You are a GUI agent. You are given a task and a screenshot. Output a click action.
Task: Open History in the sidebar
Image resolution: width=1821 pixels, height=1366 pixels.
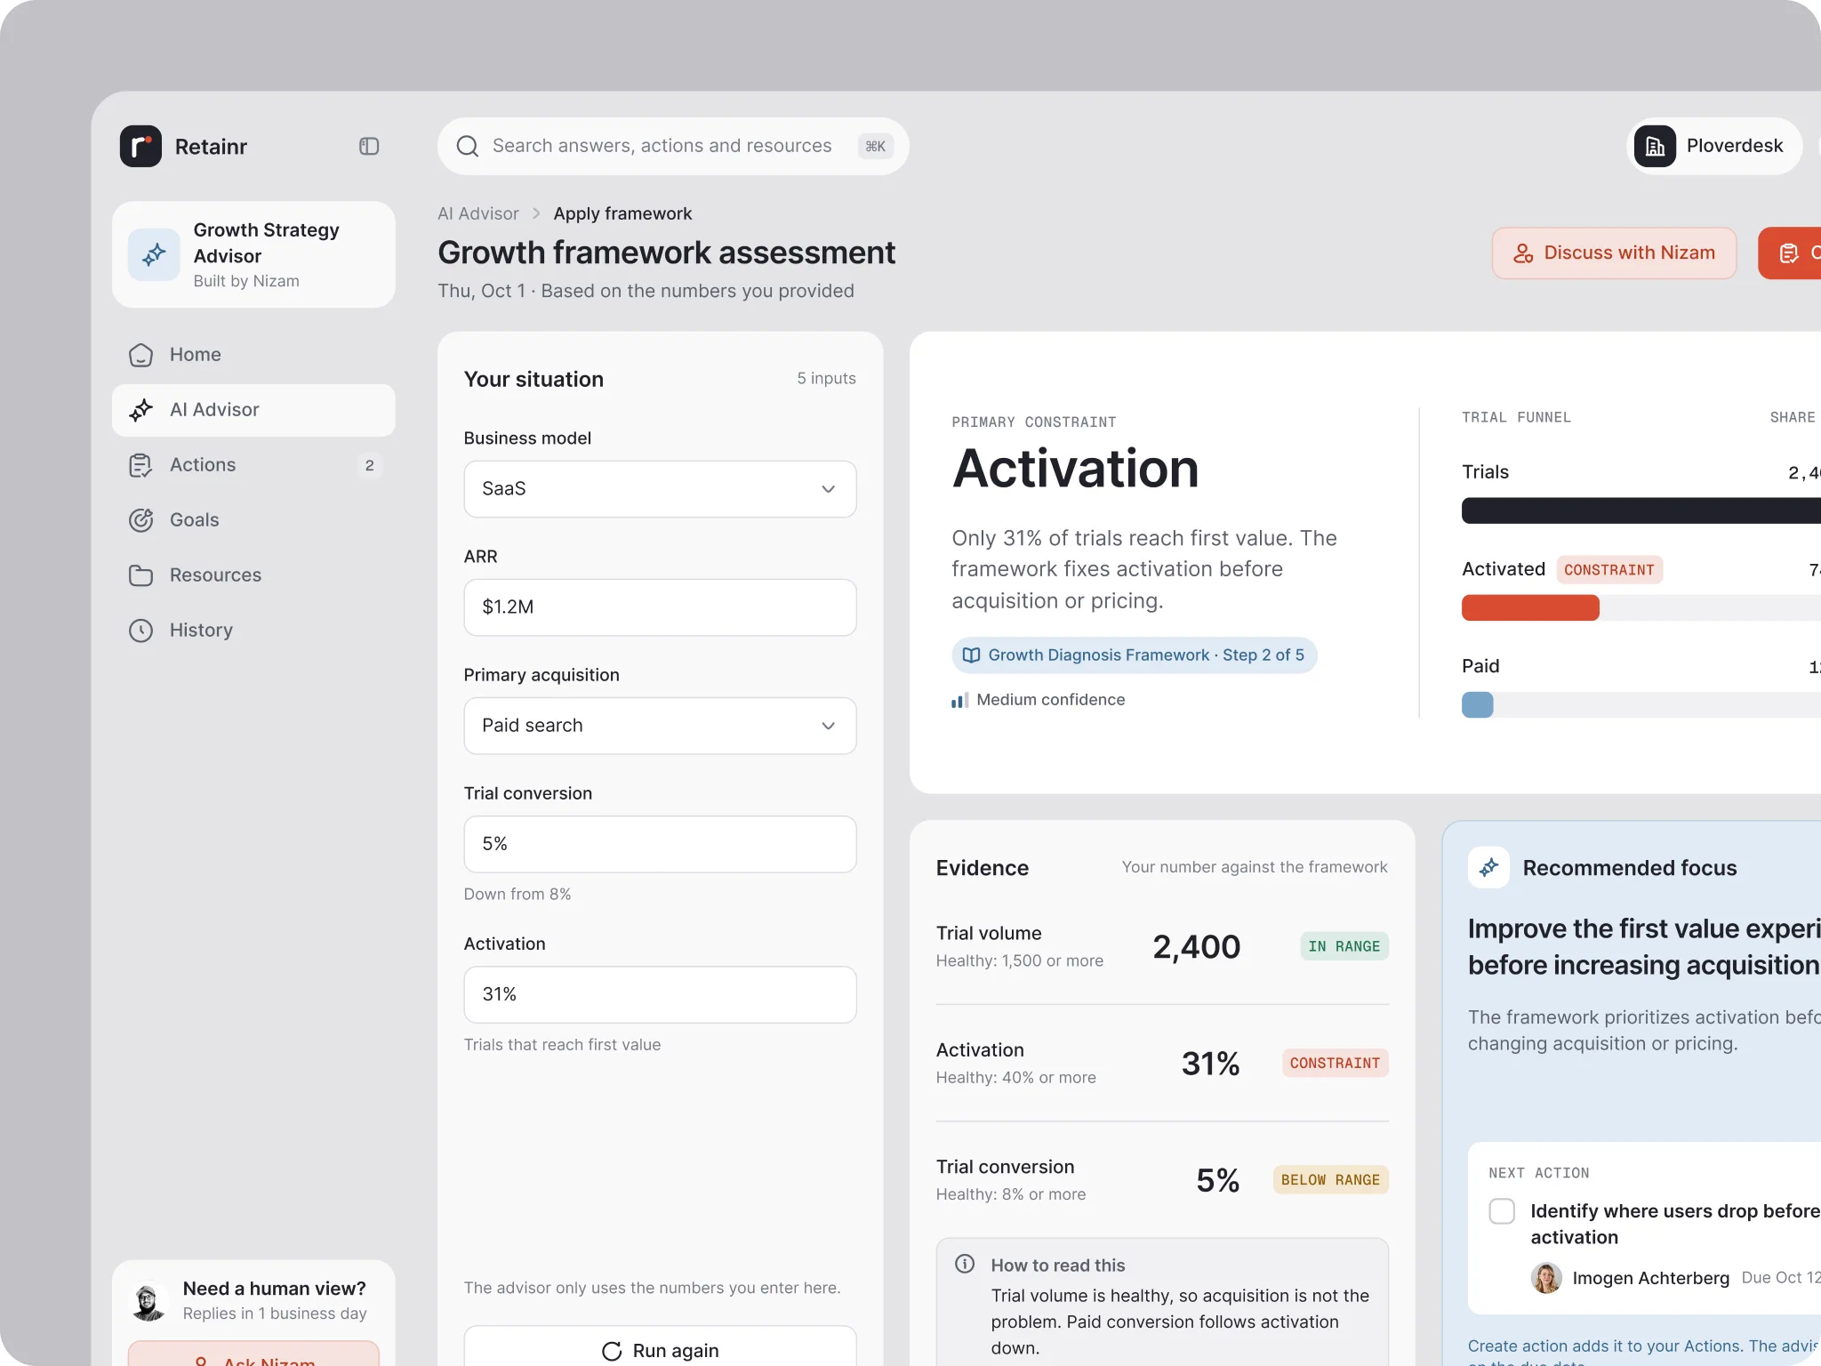pos(253,631)
